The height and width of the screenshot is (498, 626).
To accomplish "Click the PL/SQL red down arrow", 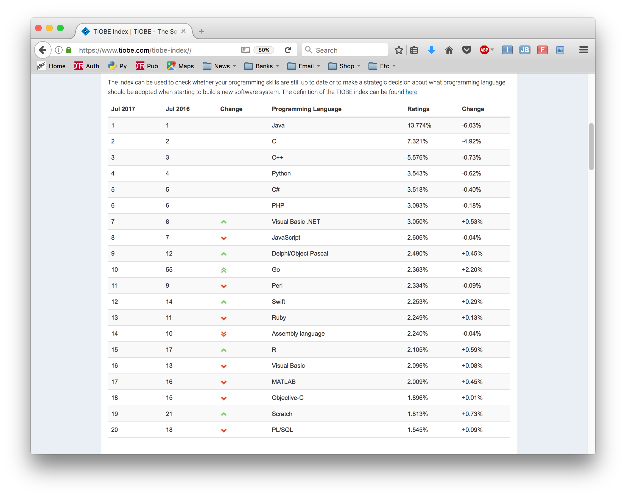I will (x=223, y=430).
